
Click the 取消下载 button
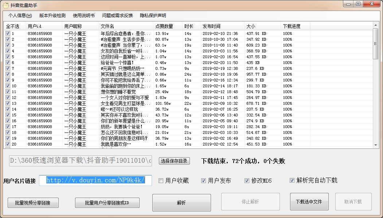[353, 202]
